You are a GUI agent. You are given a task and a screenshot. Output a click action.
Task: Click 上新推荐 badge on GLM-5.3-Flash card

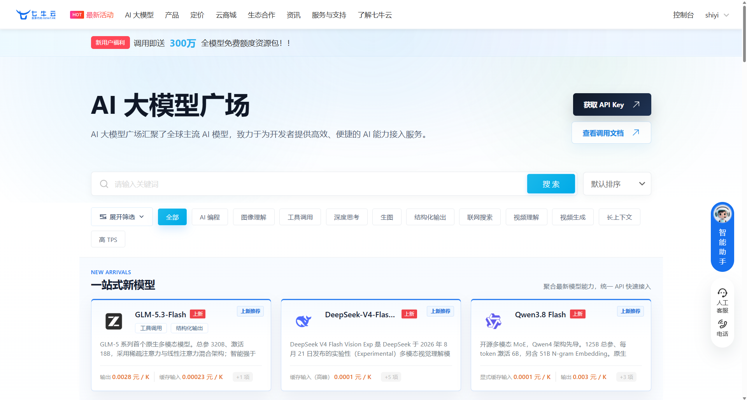point(251,311)
